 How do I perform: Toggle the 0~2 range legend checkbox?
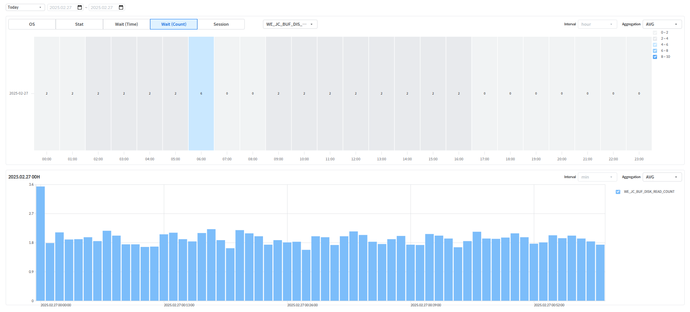[655, 33]
